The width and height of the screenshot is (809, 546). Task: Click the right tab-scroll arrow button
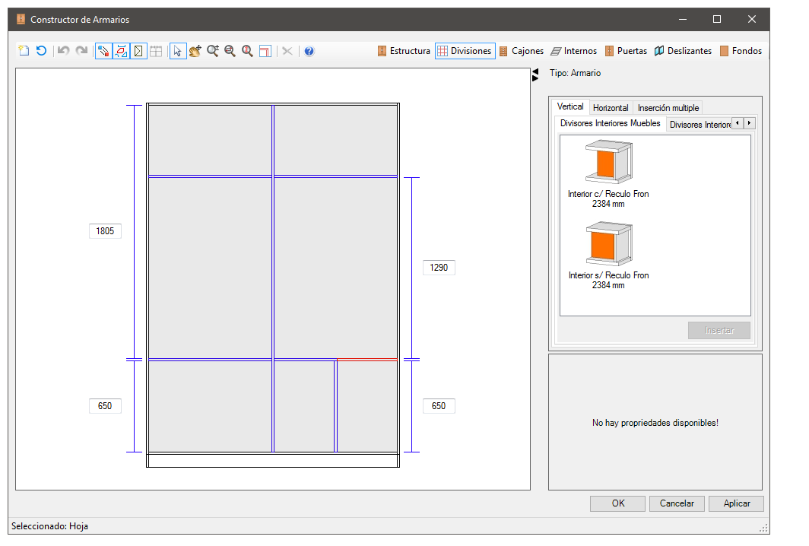[x=750, y=123]
